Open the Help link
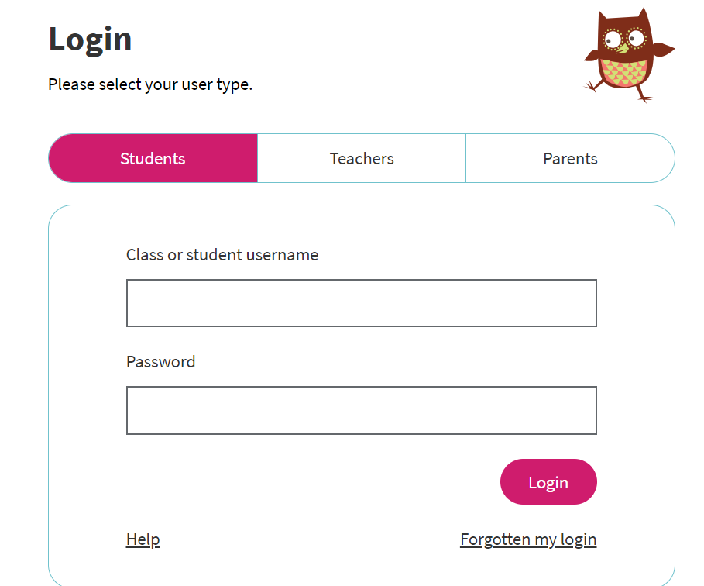This screenshot has height=586, width=704. pyautogui.click(x=143, y=539)
